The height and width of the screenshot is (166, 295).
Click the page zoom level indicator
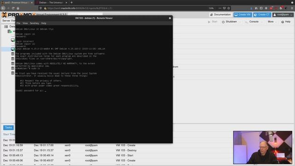tap(211, 8)
